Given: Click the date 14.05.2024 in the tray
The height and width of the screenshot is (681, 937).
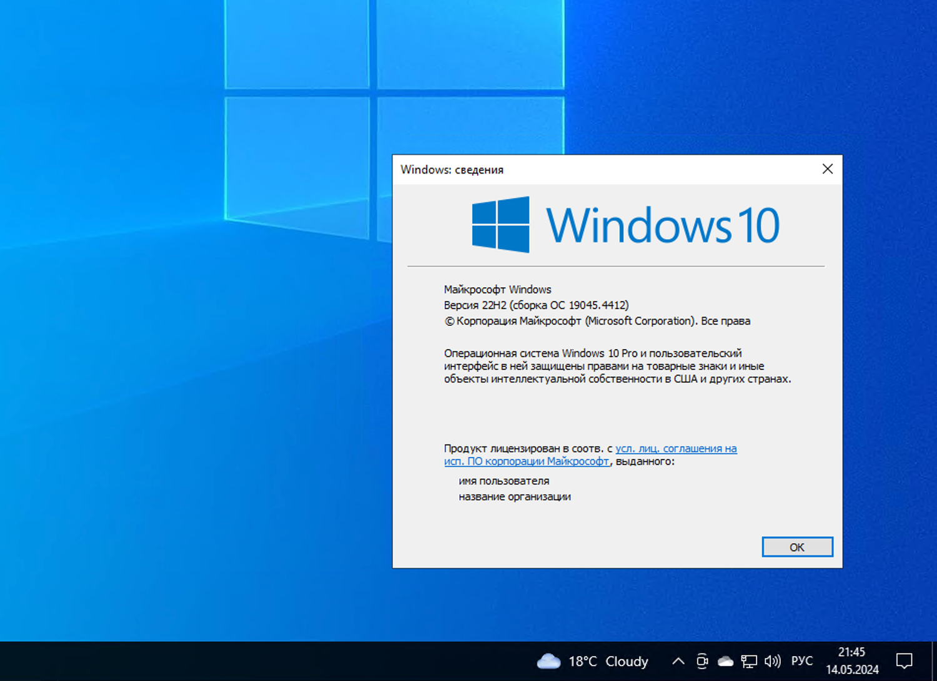Looking at the screenshot, I should point(851,669).
